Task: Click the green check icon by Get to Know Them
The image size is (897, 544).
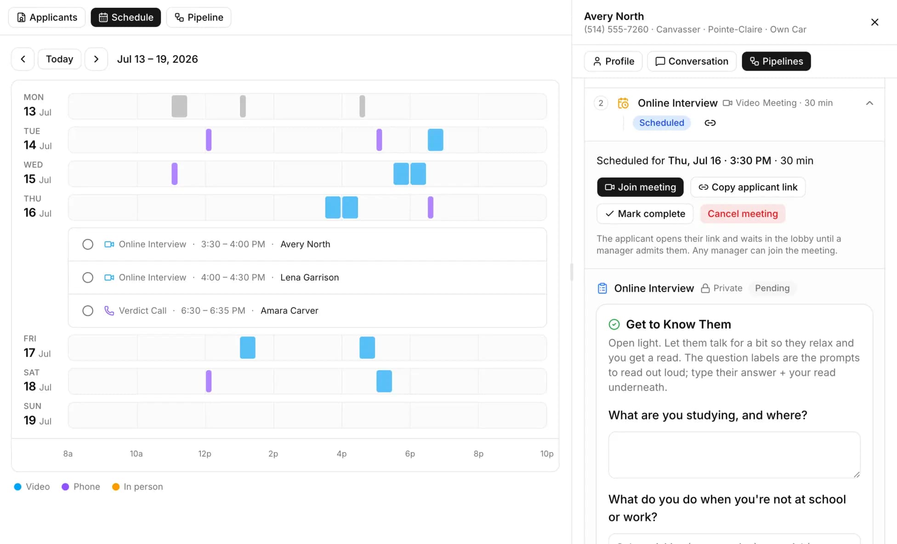Action: (x=614, y=324)
